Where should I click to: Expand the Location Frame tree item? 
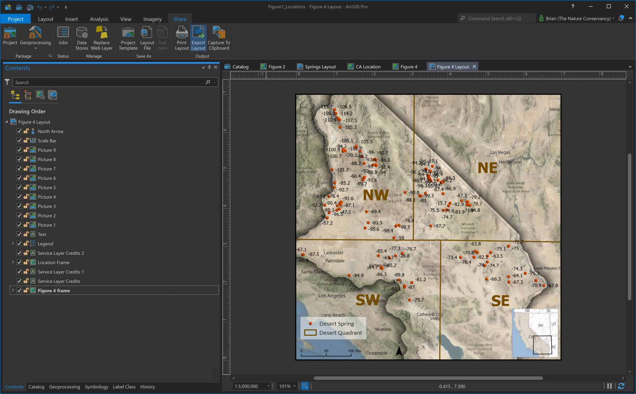pos(13,262)
